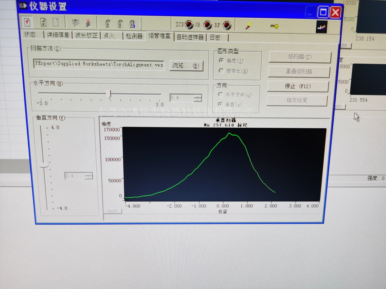Click the horizontal direction slider thumb
The width and height of the screenshot is (386, 289).
(110, 94)
